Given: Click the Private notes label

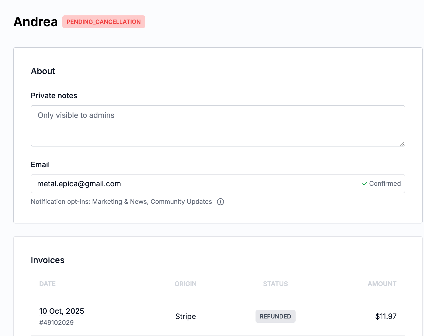Looking at the screenshot, I should click(54, 96).
